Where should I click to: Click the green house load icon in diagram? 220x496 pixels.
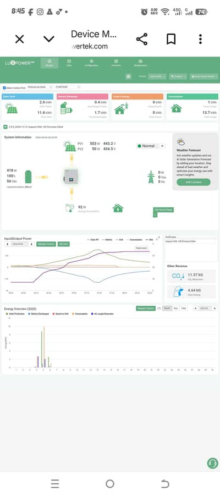118,208
